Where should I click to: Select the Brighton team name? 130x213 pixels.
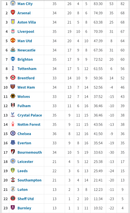pyautogui.click(x=25, y=60)
